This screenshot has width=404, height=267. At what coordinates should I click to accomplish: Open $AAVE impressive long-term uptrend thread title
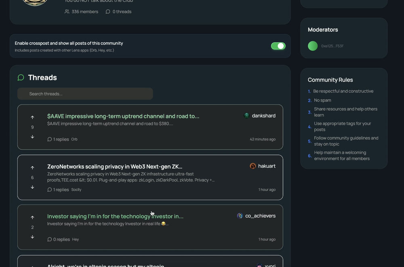(x=123, y=116)
